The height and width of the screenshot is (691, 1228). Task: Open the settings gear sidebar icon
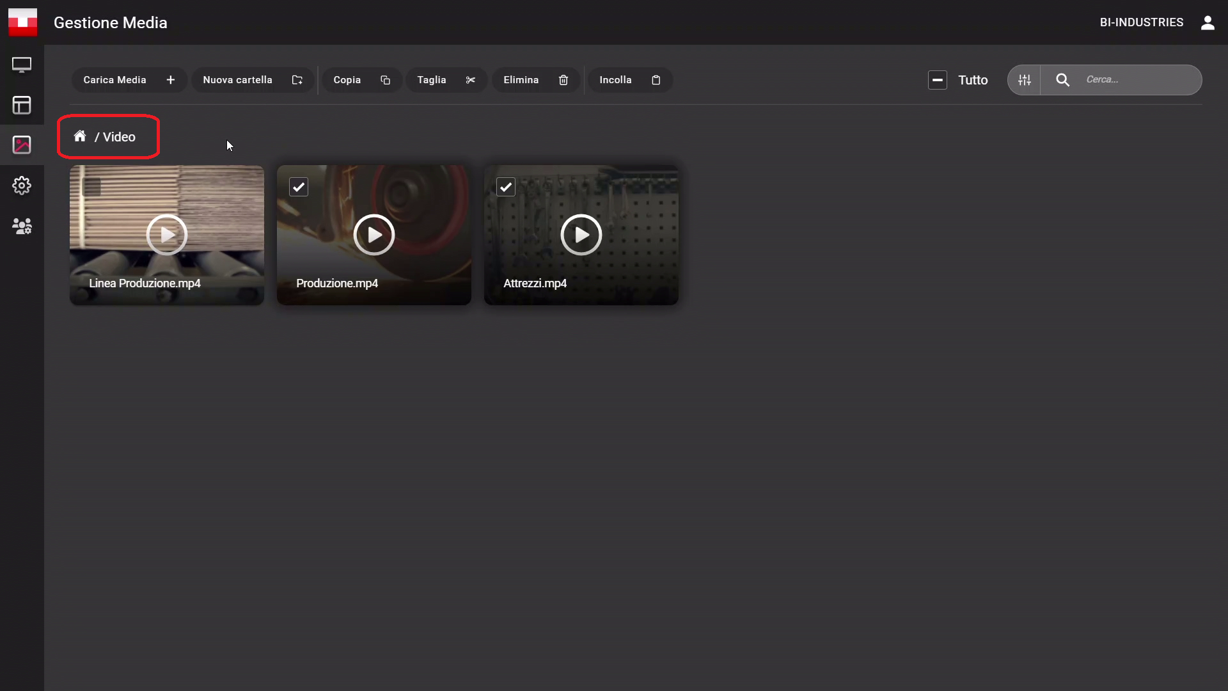(22, 186)
